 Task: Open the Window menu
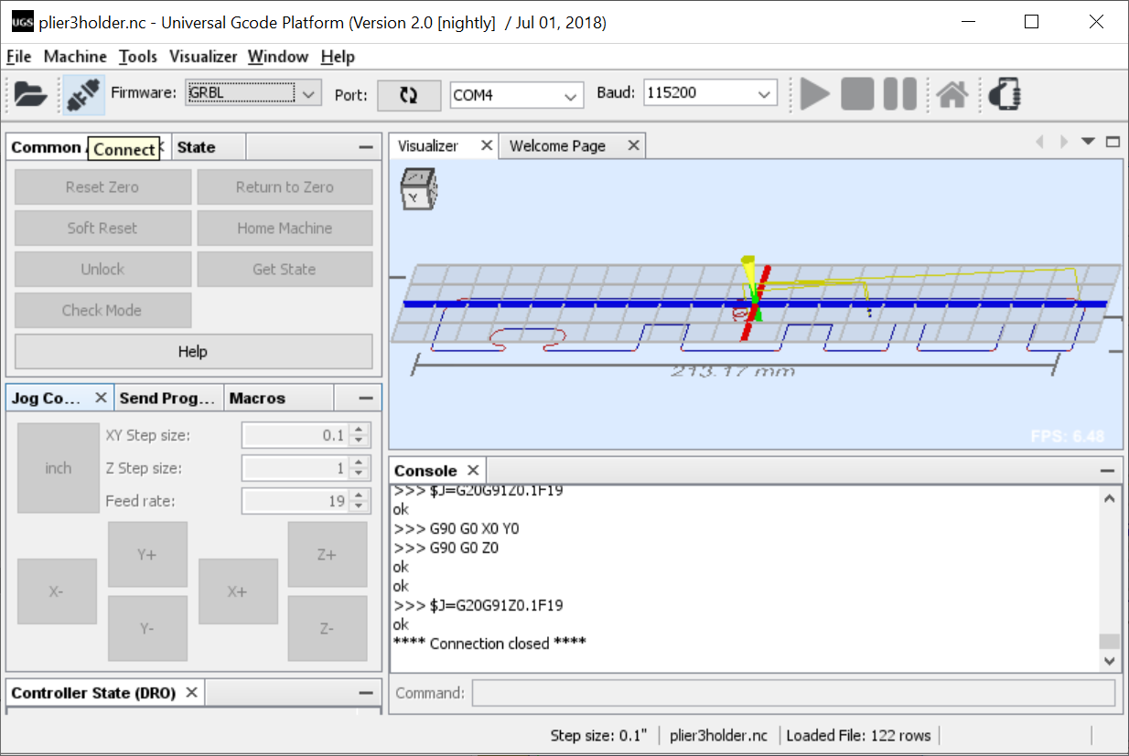[278, 57]
